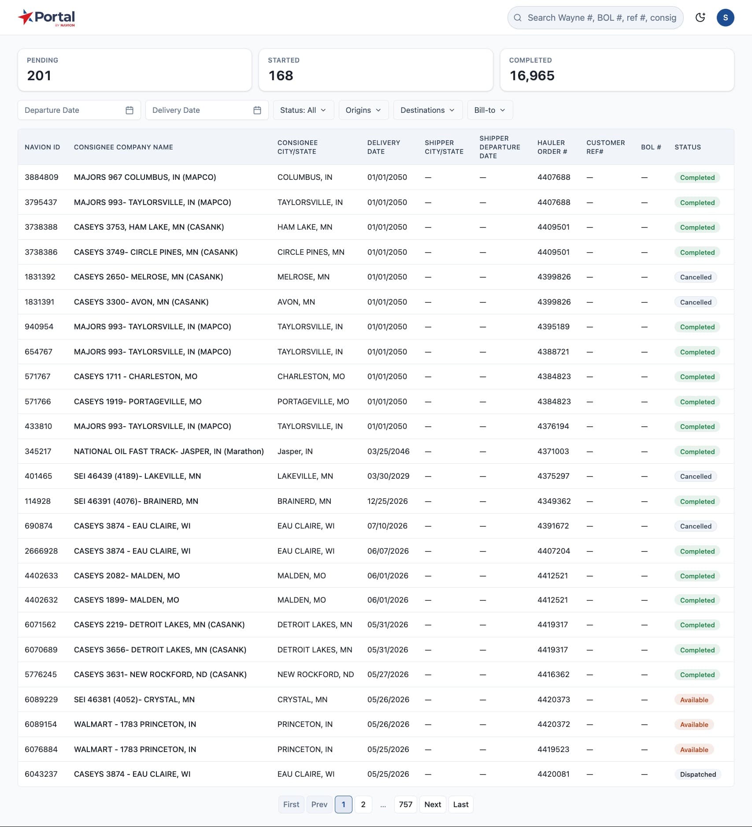This screenshot has height=827, width=752.
Task: Click CASEYS 3749- CIRCLE PINES consignee
Action: click(x=156, y=252)
